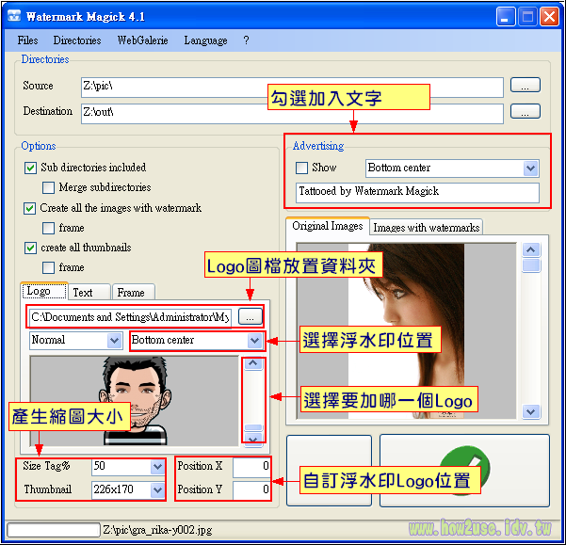Click the Destination path field

click(x=292, y=114)
